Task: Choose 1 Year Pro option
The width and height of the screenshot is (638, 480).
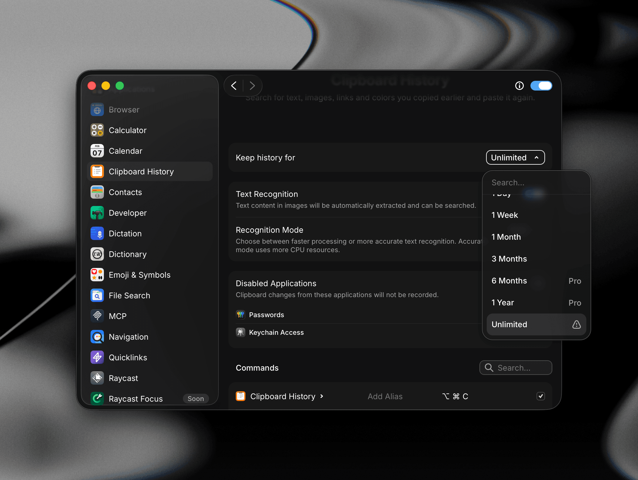Action: pyautogui.click(x=536, y=303)
